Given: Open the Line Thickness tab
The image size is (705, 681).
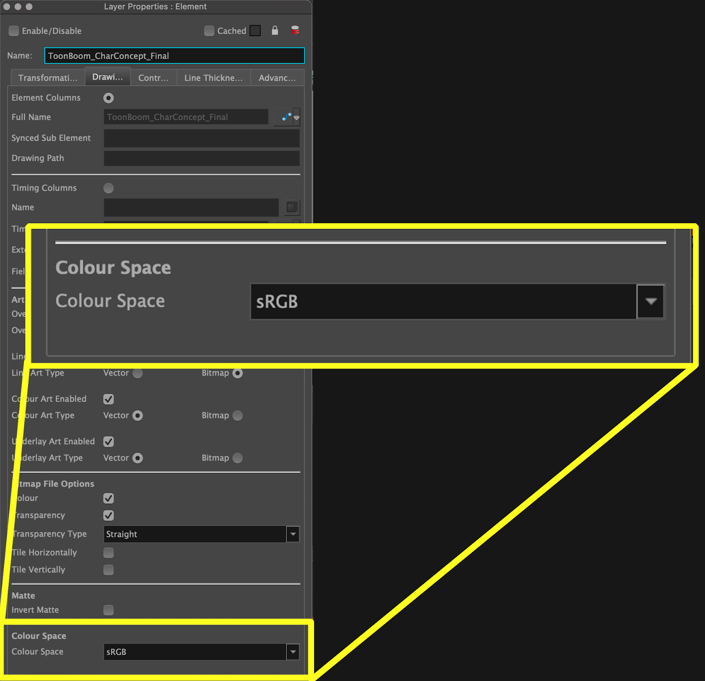Looking at the screenshot, I should coord(213,78).
